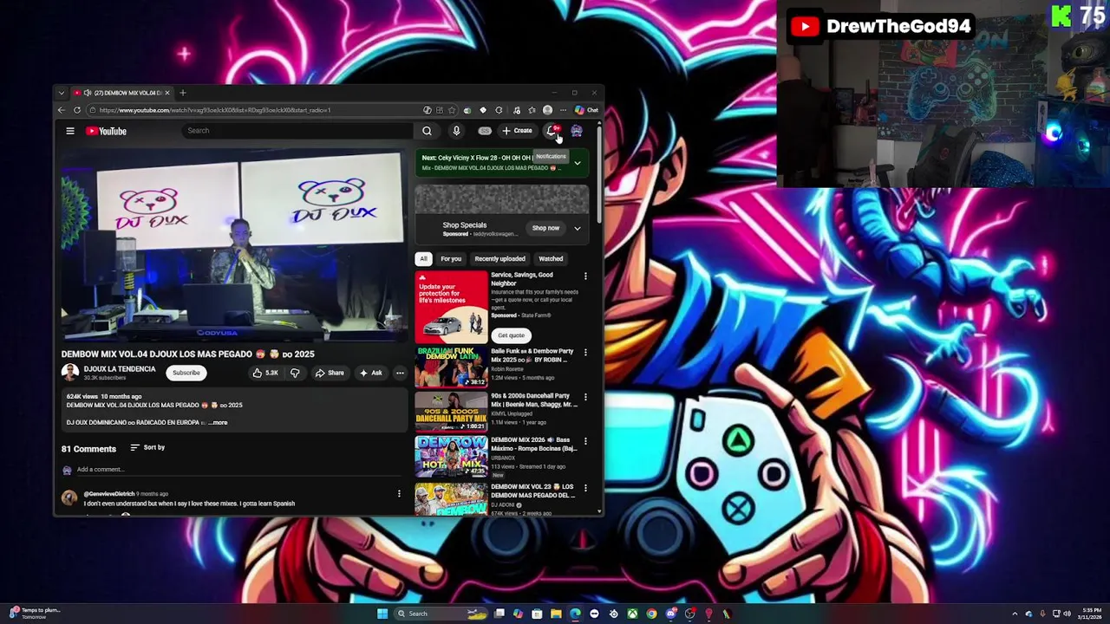
Task: Open the clock showing 5:35 PM
Action: click(x=1091, y=614)
